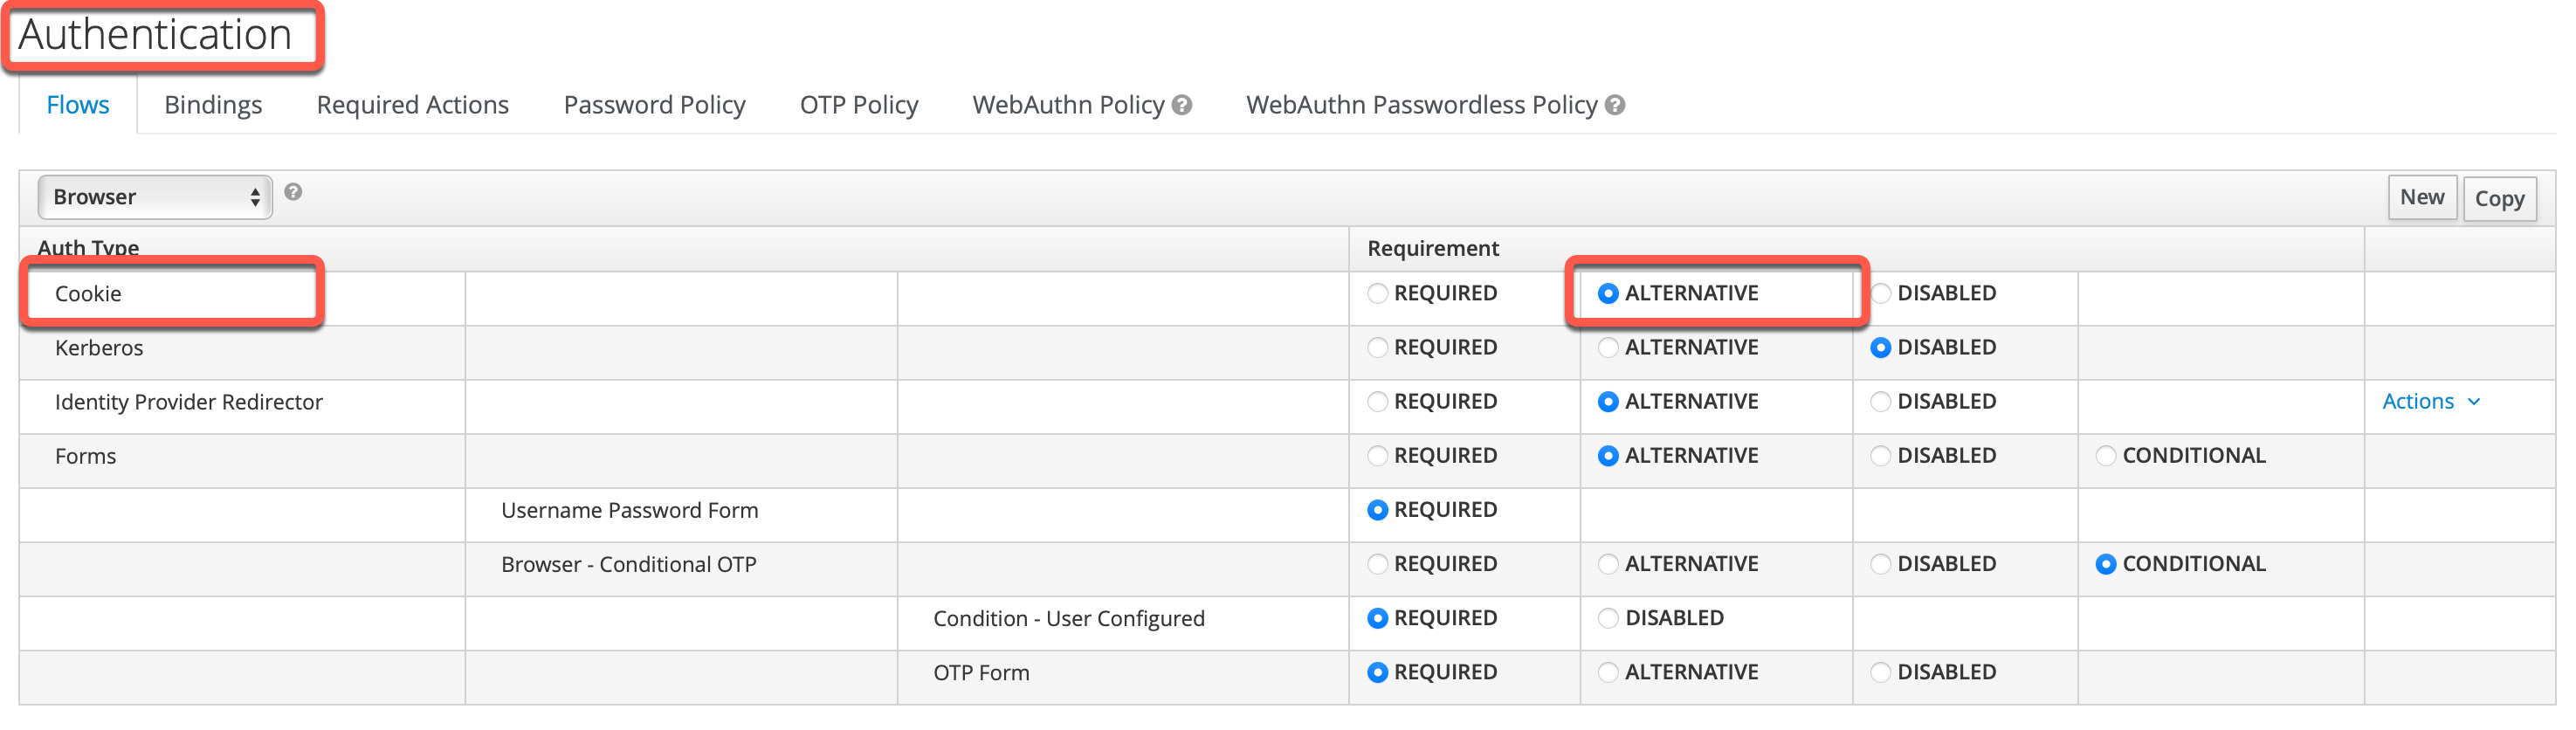Set Kerberos requirement to ALTERNATIVE
The width and height of the screenshot is (2576, 730).
click(x=1607, y=347)
